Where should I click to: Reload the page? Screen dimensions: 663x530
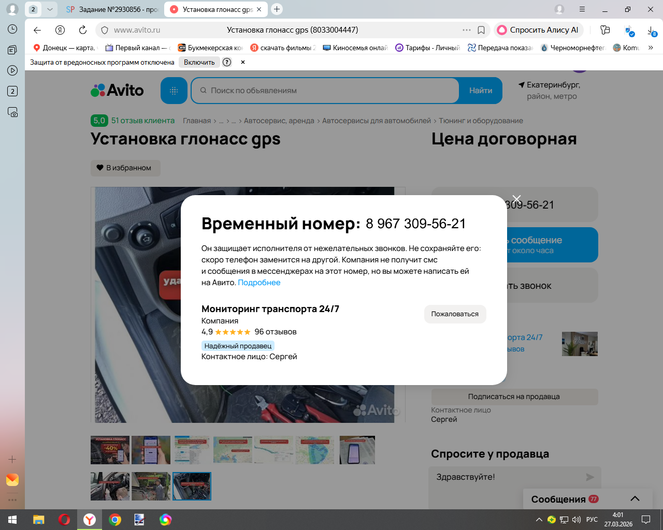pos(83,30)
